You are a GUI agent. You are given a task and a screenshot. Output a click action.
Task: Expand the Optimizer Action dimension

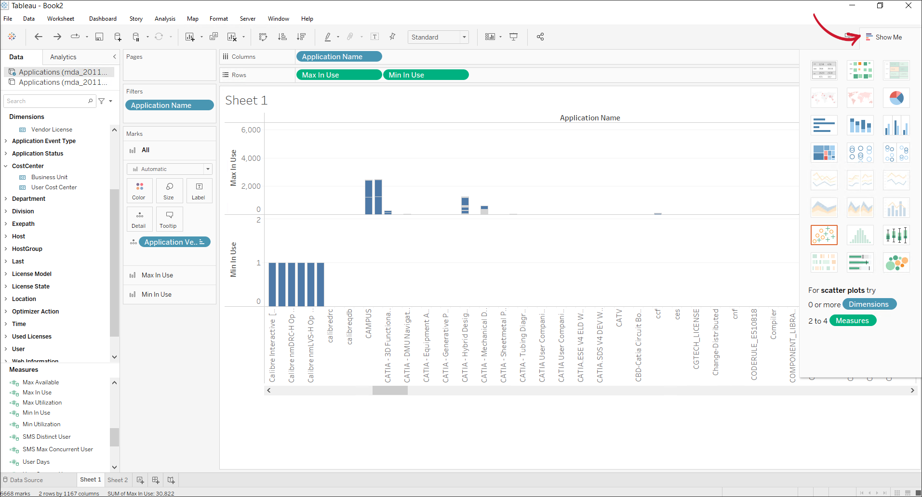pyautogui.click(x=6, y=312)
